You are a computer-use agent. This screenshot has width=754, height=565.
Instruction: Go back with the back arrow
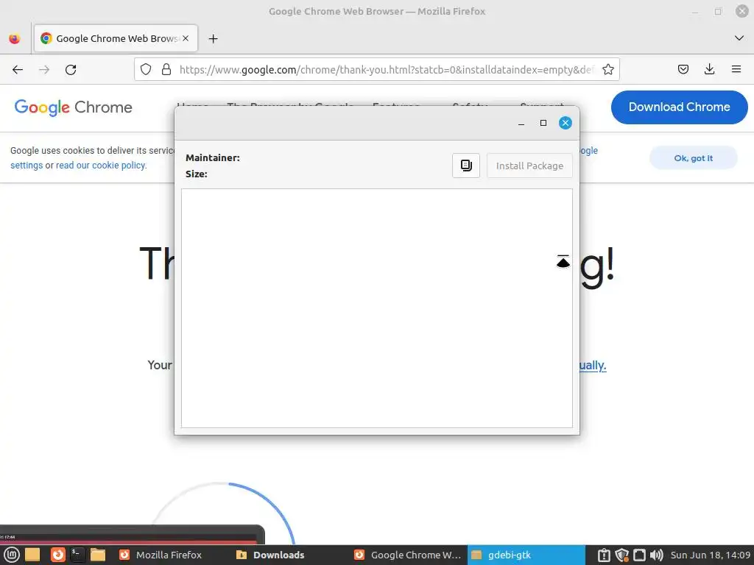18,70
